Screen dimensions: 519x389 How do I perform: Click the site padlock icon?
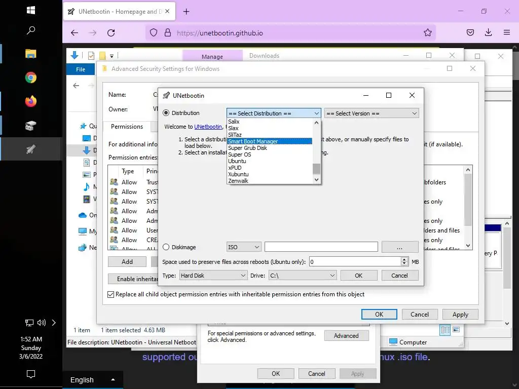[168, 33]
